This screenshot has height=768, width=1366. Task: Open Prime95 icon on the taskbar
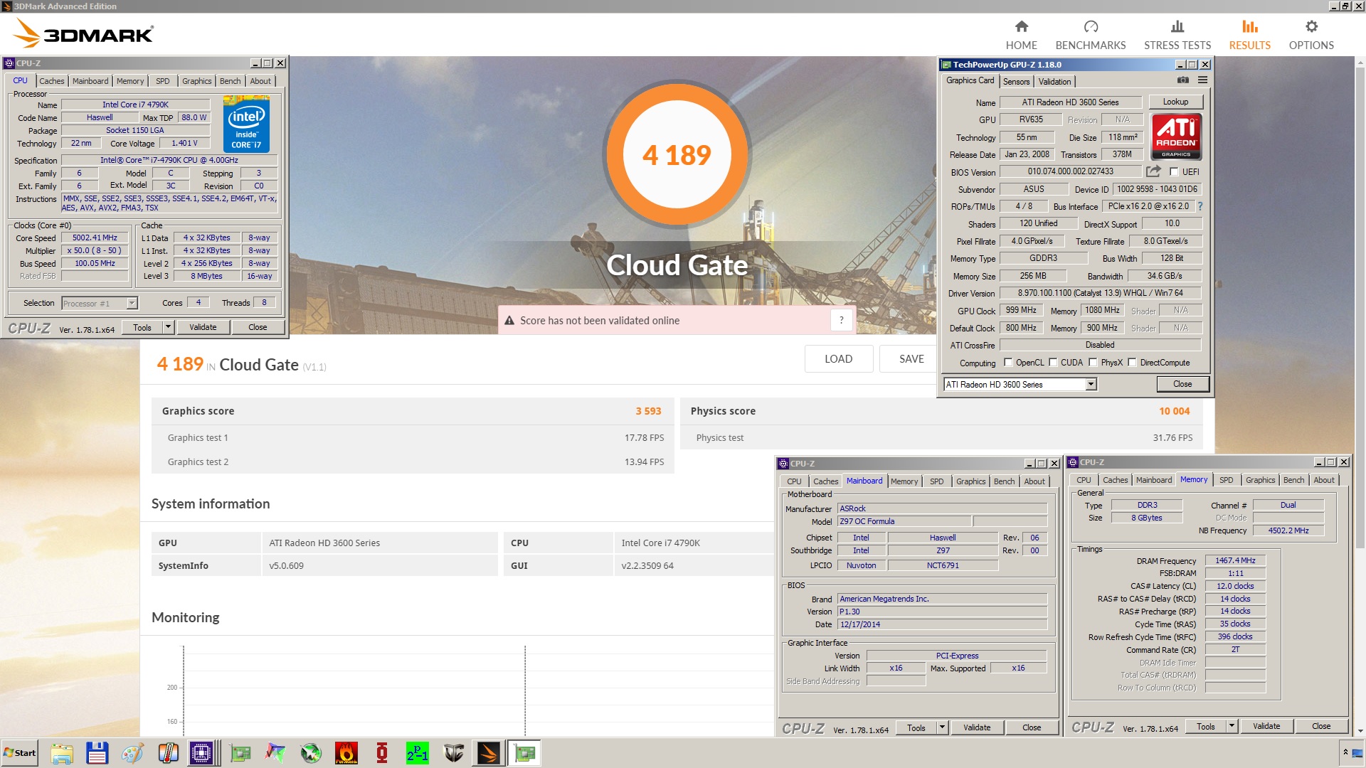418,752
